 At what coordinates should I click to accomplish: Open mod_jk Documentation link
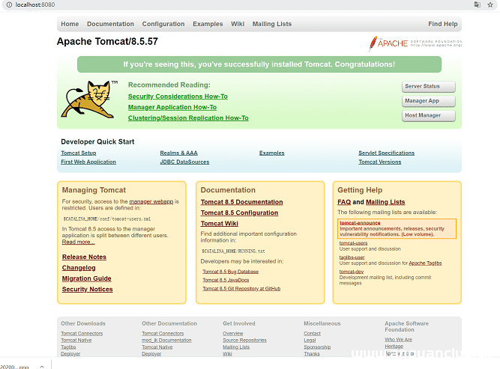pyautogui.click(x=166, y=341)
